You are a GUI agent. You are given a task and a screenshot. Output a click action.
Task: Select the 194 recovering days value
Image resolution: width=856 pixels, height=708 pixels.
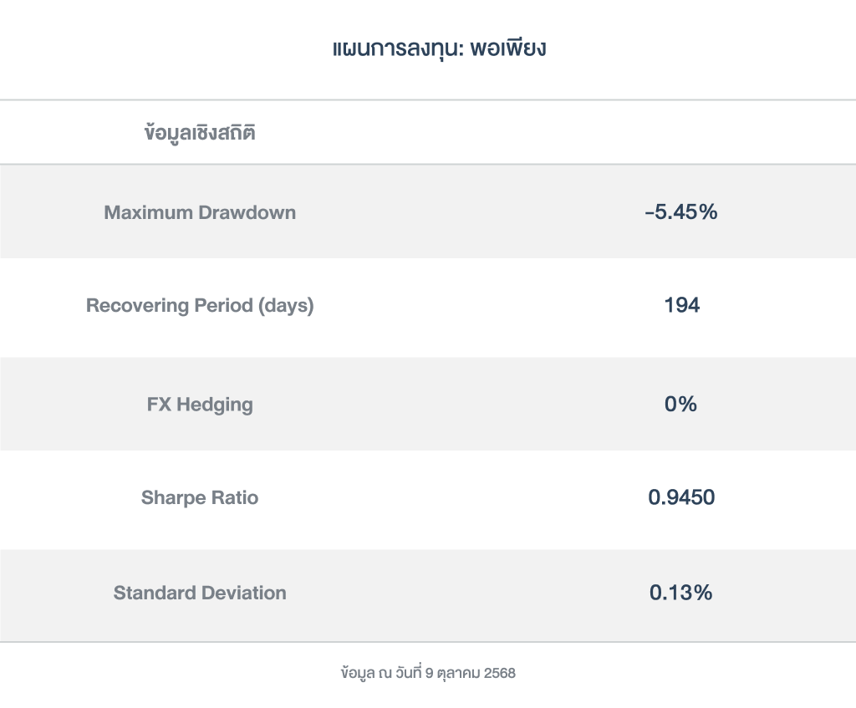tap(681, 306)
